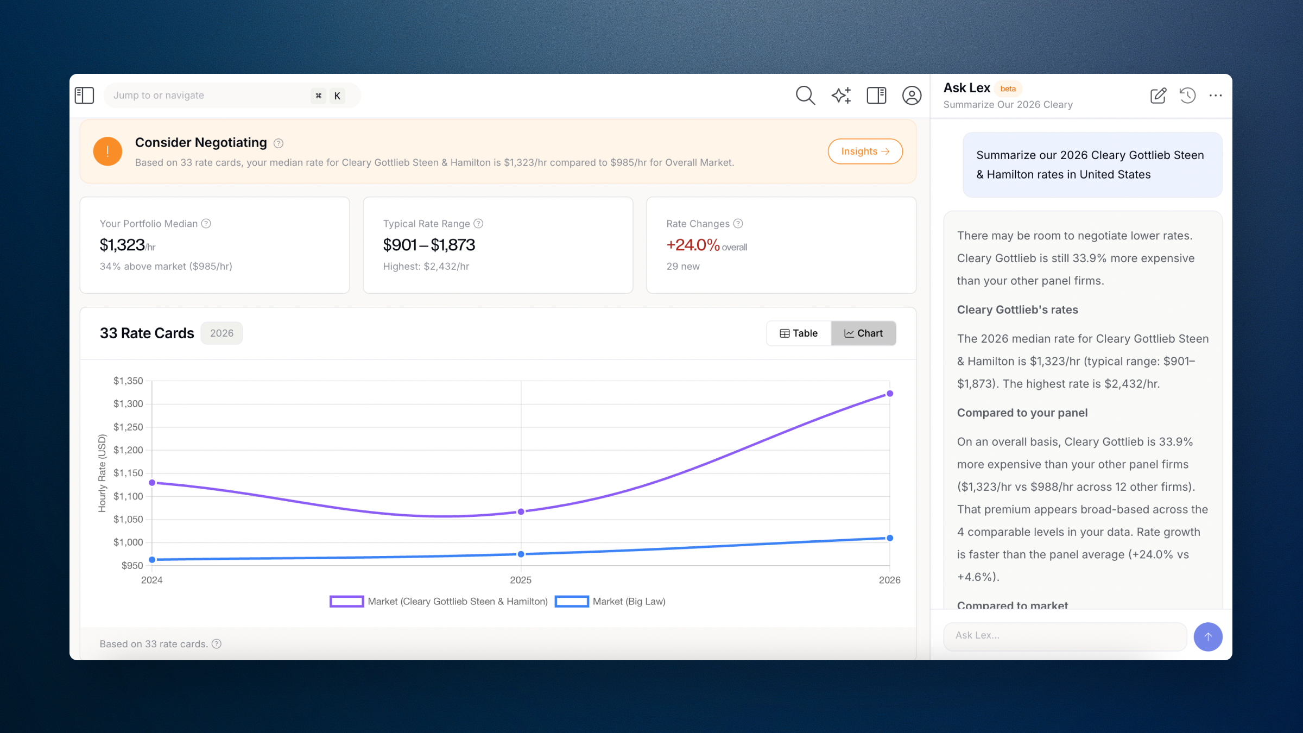Screen dimensions: 1303x733
Task: Click the Your Portfolio Median info icon
Action: pyautogui.click(x=206, y=224)
